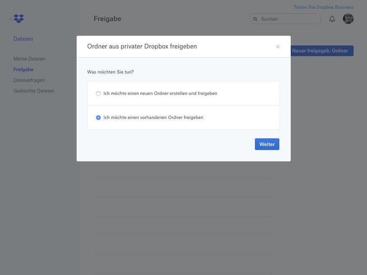Click the Freigabe page heading
Screen dimensions: 367x275
107,19
